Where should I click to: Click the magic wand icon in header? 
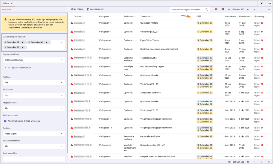click(261, 3)
